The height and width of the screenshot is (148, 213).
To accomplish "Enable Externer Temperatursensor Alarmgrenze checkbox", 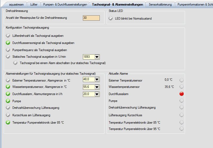I will pyautogui.click(x=8, y=80).
